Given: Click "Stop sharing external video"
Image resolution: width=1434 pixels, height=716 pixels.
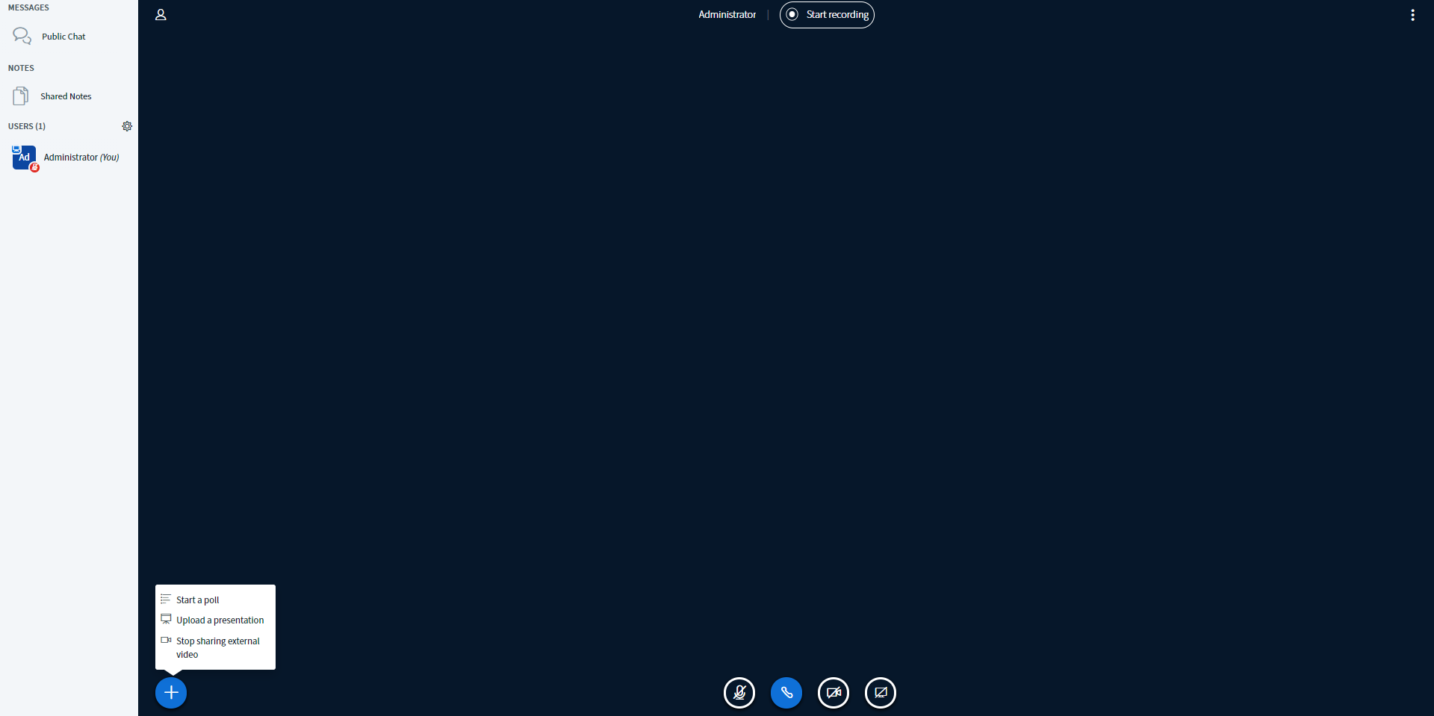Looking at the screenshot, I should pos(218,647).
